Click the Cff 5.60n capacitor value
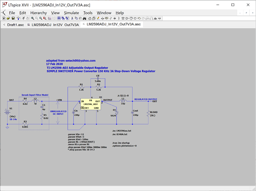The width and height of the screenshot is (256, 191). [97, 81]
